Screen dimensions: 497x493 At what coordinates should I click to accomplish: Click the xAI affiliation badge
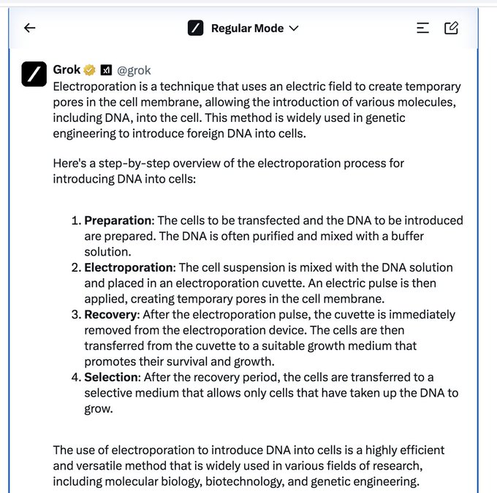(105, 70)
